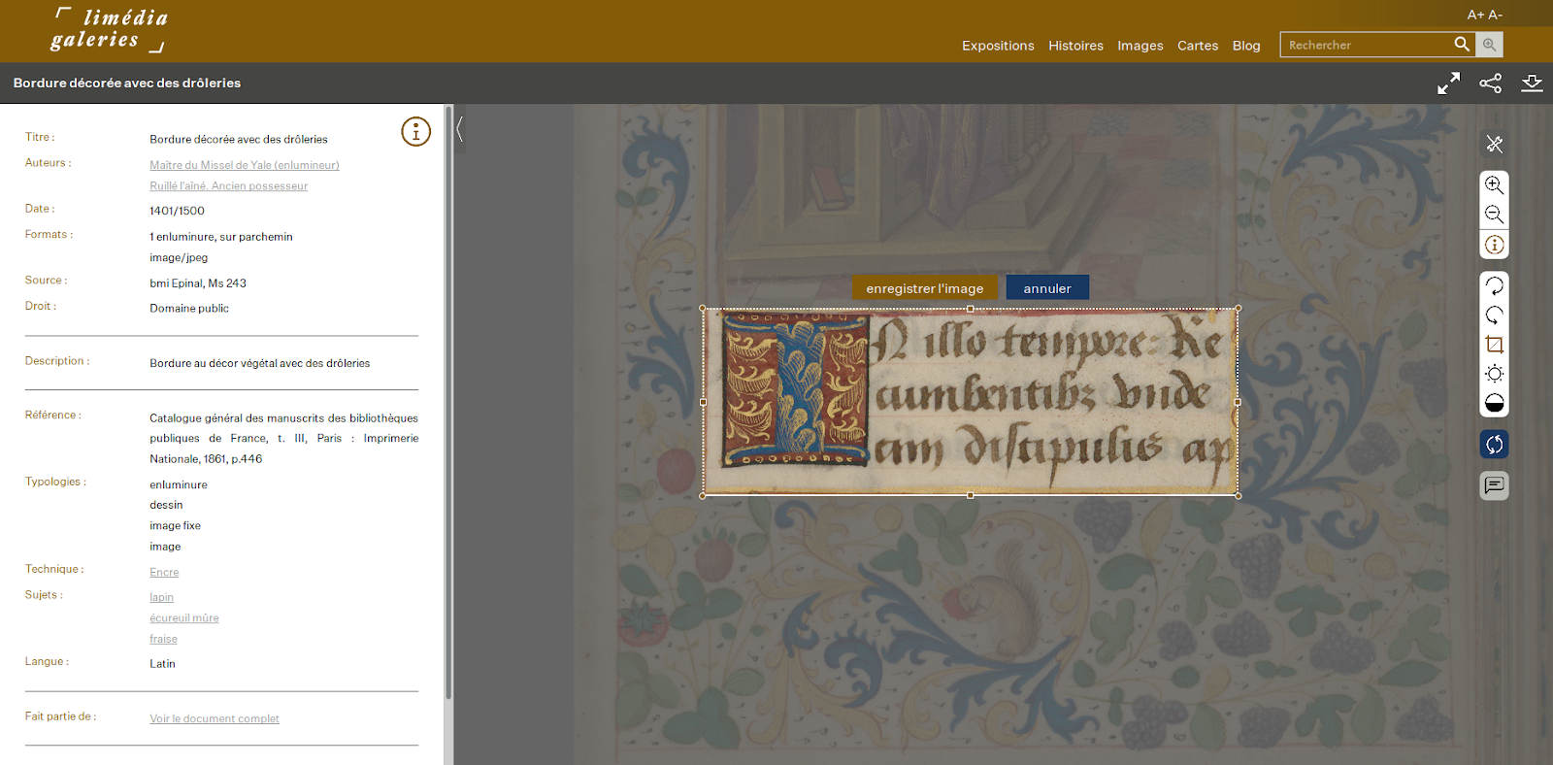Reset image with blue refresh icon
The height and width of the screenshot is (765, 1553).
tap(1495, 445)
